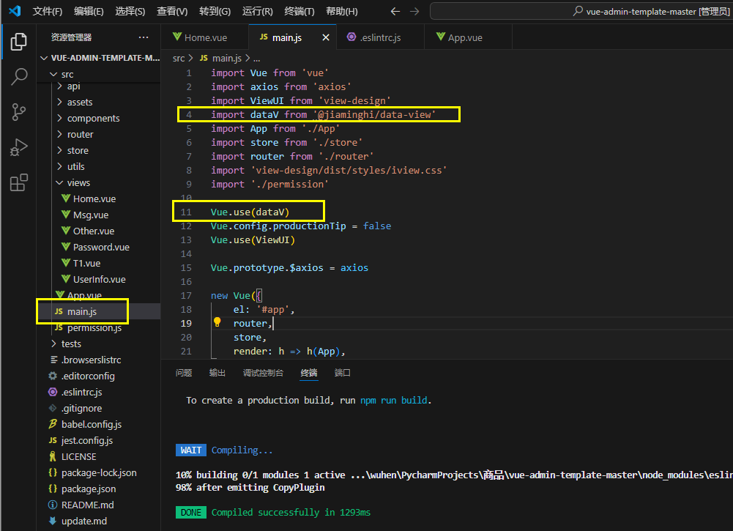Click the lightbulb quick fix icon
This screenshot has width=733, height=531.
pyautogui.click(x=217, y=322)
